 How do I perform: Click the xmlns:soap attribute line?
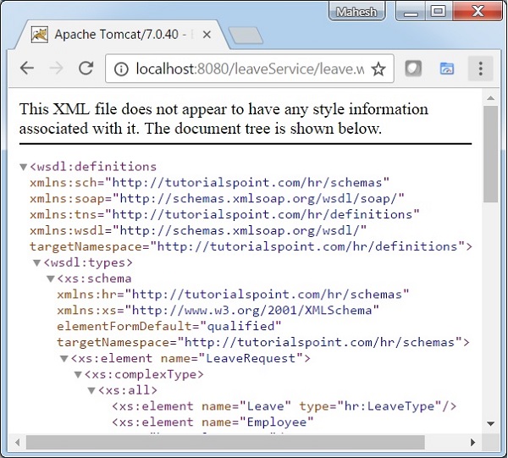[x=217, y=199]
